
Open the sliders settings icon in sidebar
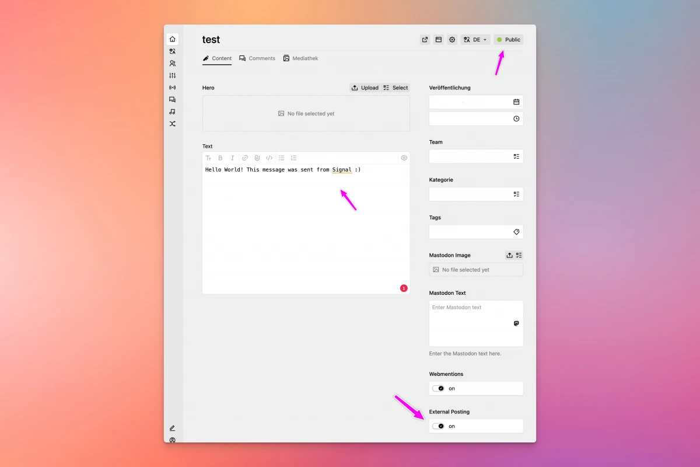click(172, 75)
